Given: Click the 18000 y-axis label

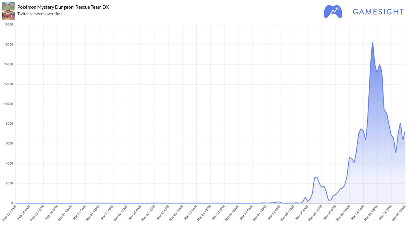Looking at the screenshot, I should click(8, 25).
